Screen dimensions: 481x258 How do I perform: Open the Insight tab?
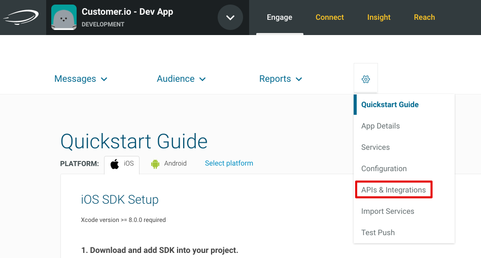[x=379, y=17]
